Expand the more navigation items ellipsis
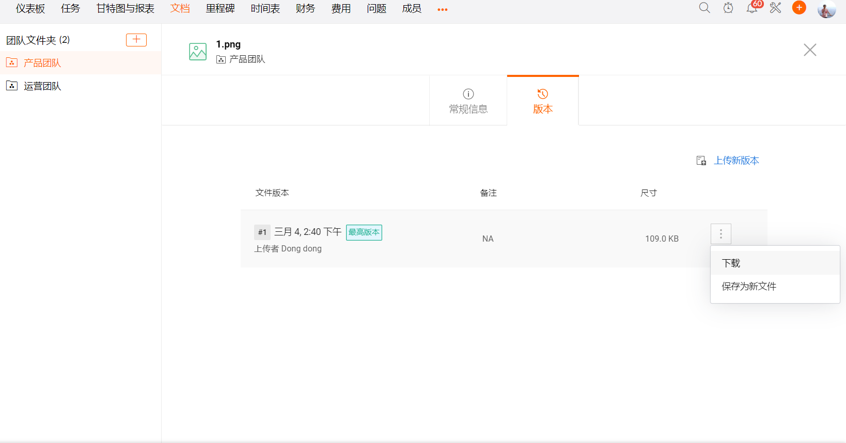Viewport: 846px width, 443px height. point(443,9)
